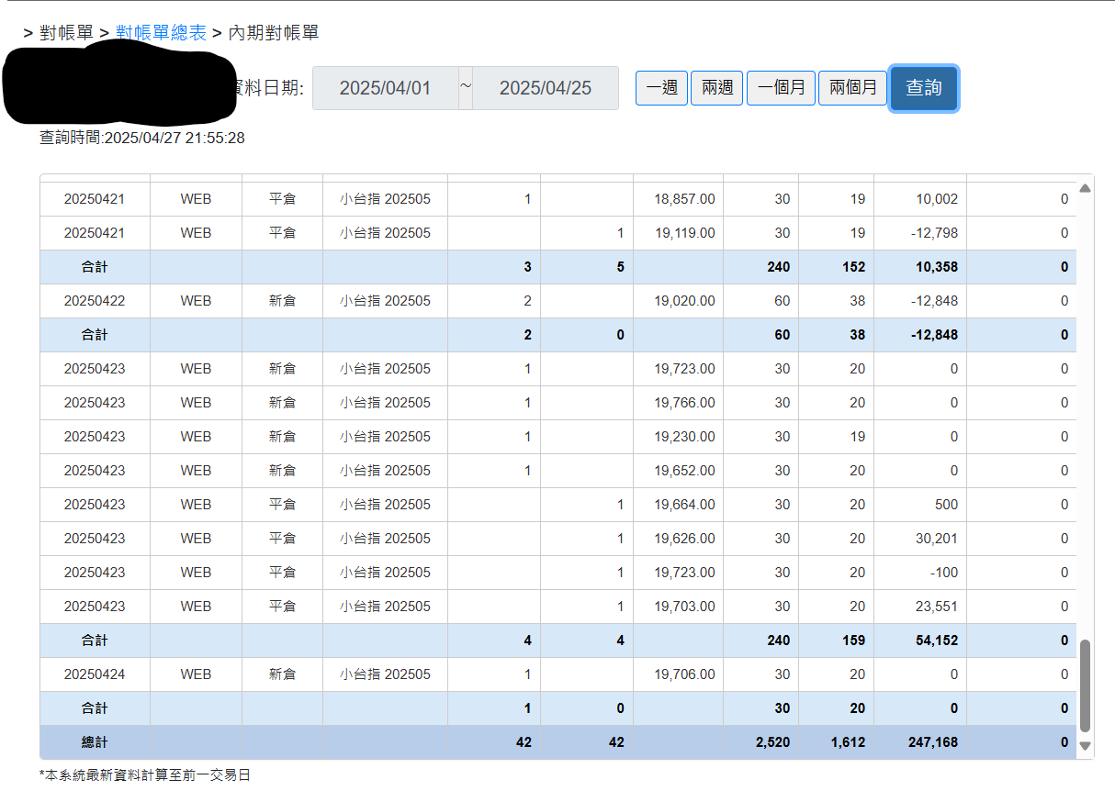This screenshot has width=1115, height=791.
Task: Click the 20250424 date cell
Action: pyautogui.click(x=95, y=674)
